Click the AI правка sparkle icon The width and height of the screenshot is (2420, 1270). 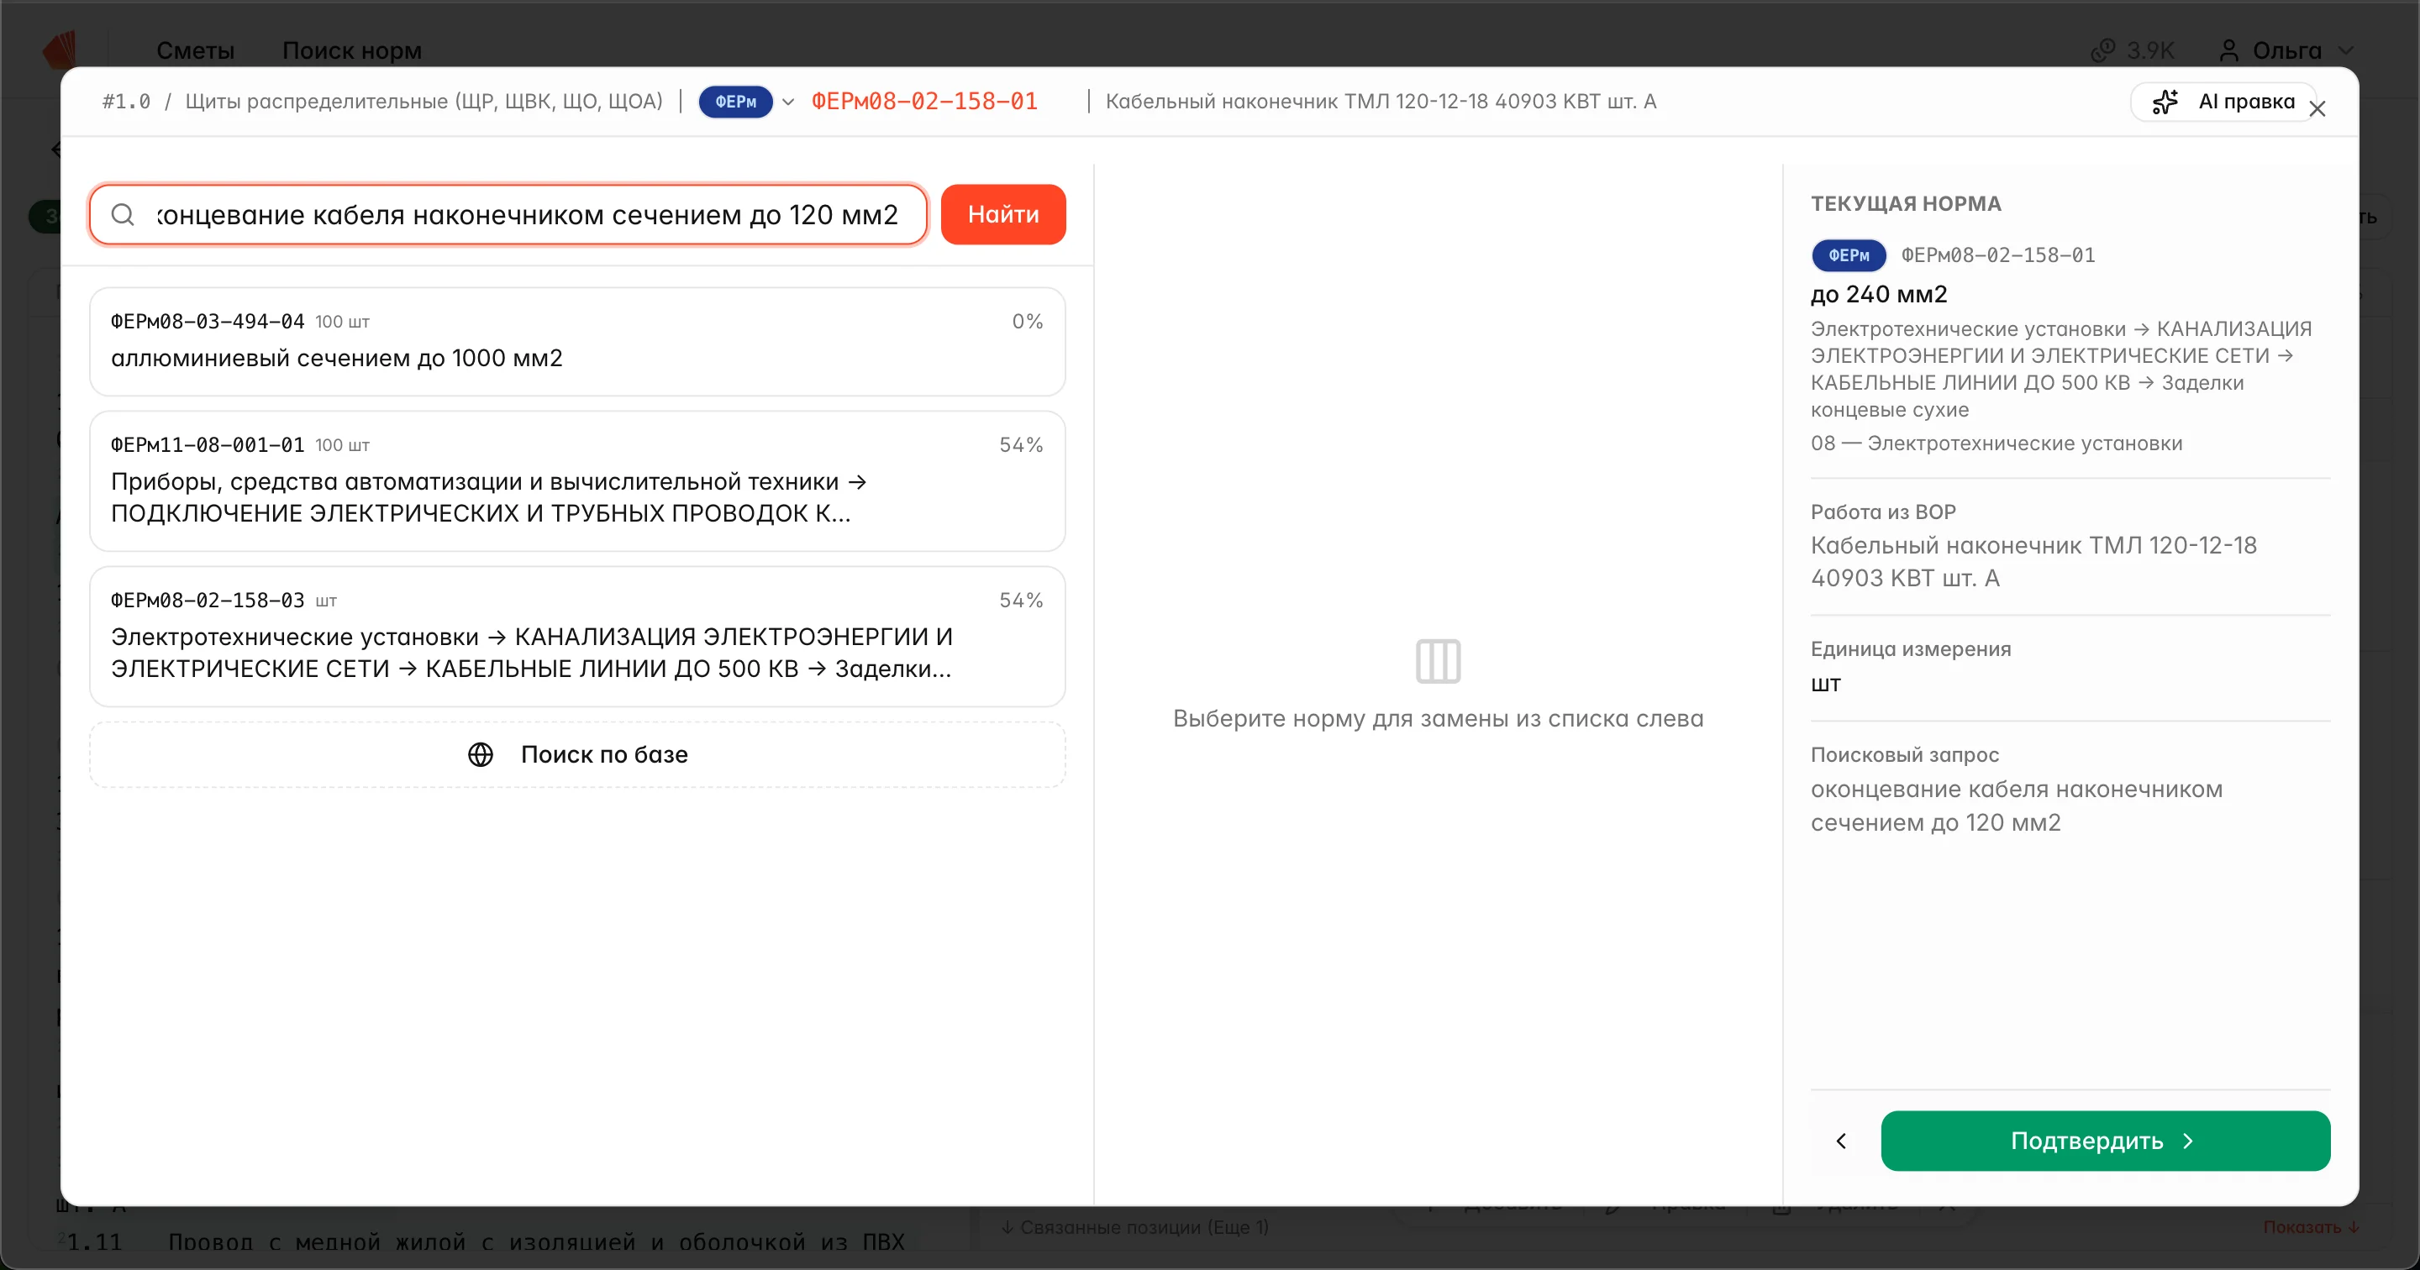click(2165, 102)
